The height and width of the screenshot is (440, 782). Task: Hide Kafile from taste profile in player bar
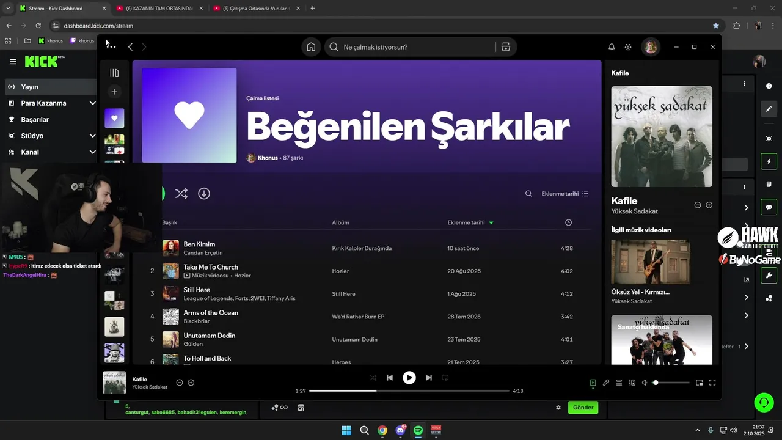coord(180,383)
